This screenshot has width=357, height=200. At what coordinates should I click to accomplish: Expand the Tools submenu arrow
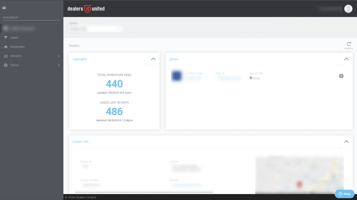59,65
